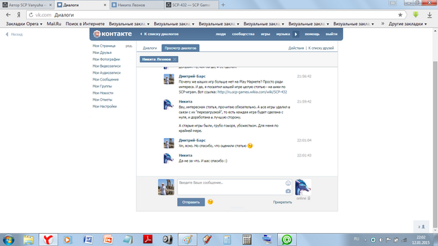Send message with the Отправить button
Image resolution: width=438 pixels, height=246 pixels.
(x=191, y=202)
